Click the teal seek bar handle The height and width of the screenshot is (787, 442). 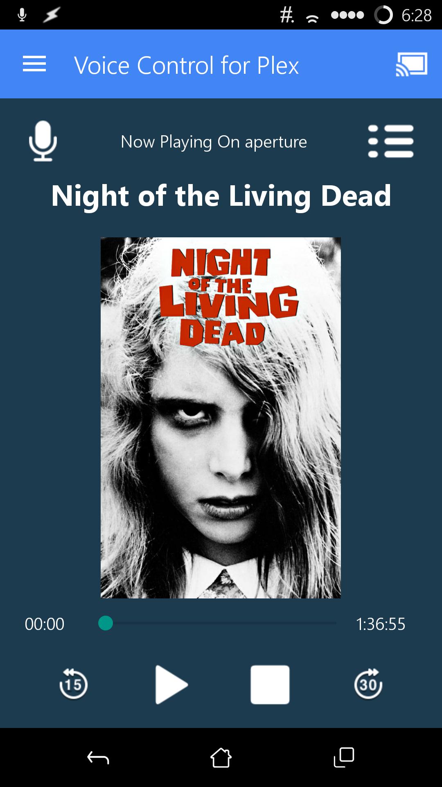[x=106, y=623]
